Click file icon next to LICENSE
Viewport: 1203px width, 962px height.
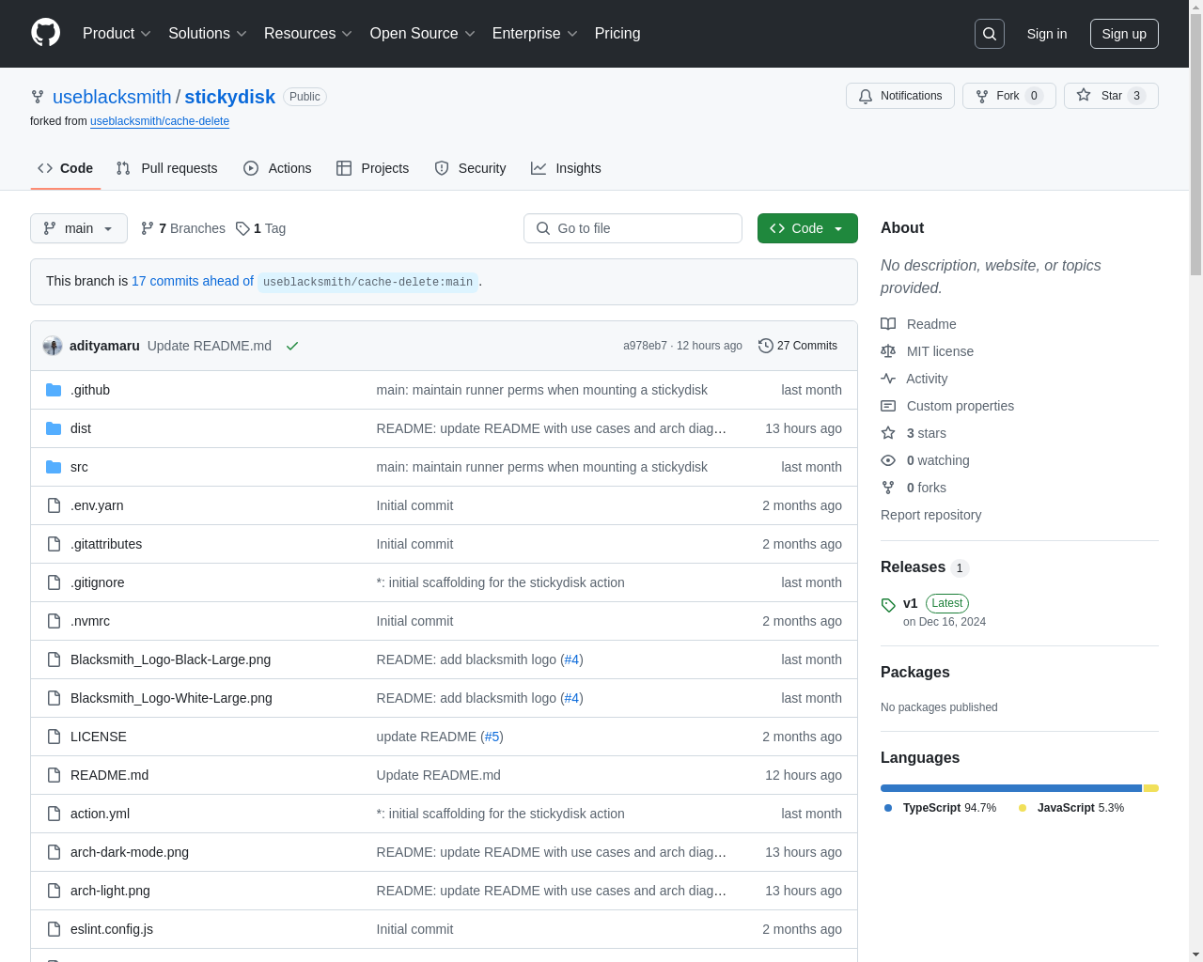pos(54,737)
